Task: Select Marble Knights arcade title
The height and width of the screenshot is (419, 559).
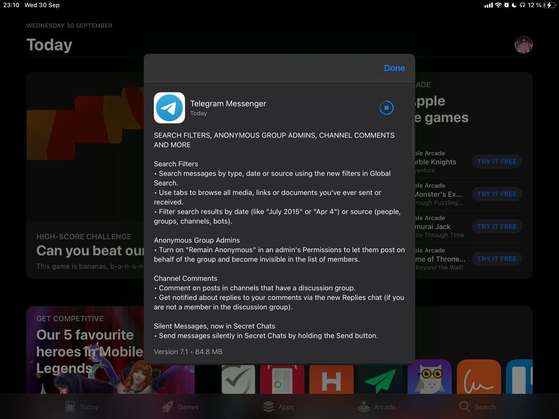Action: (435, 162)
